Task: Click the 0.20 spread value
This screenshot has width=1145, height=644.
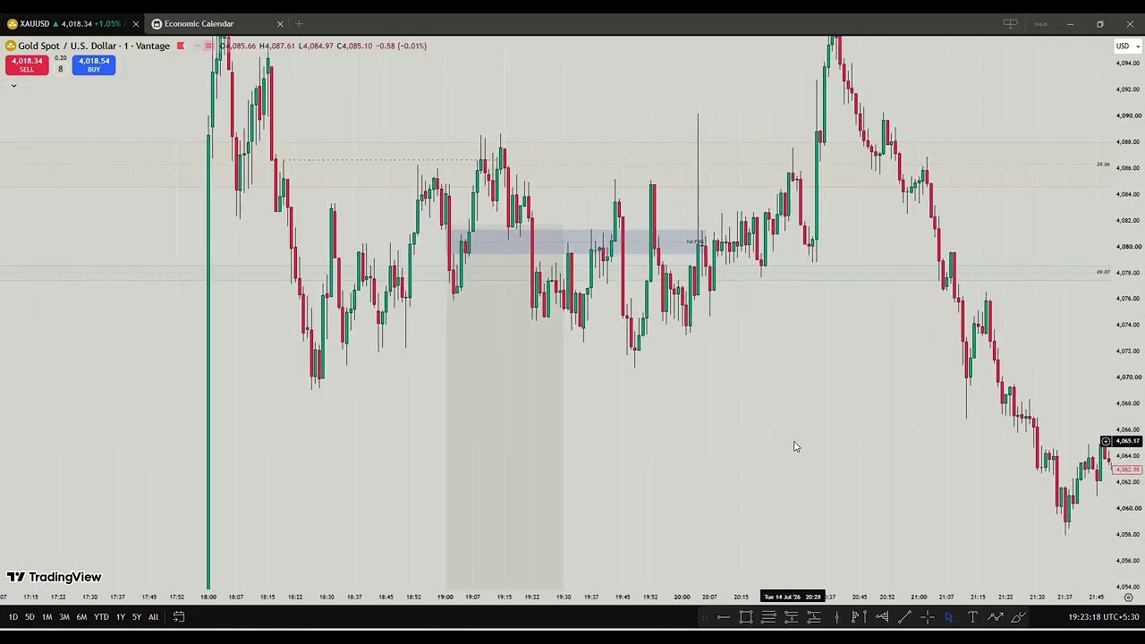Action: tap(60, 58)
